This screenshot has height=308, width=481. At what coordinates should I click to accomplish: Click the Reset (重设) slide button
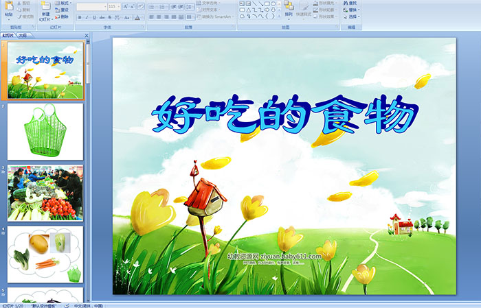(62, 10)
